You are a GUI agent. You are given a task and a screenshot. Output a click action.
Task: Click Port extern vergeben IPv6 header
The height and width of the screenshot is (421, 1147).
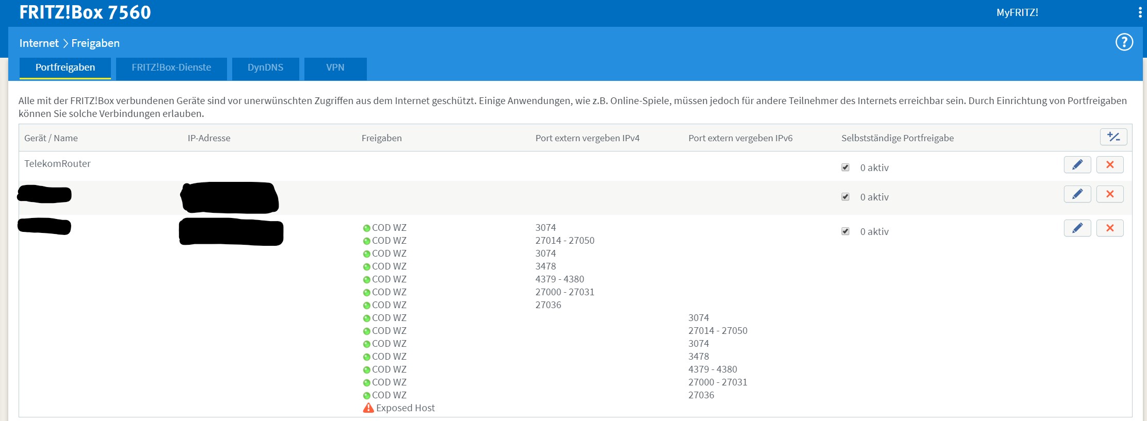[740, 138]
